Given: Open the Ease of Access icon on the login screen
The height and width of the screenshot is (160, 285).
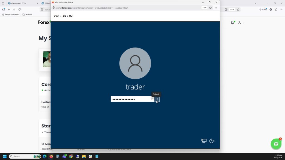Looking at the screenshot, I should pyautogui.click(x=212, y=141).
